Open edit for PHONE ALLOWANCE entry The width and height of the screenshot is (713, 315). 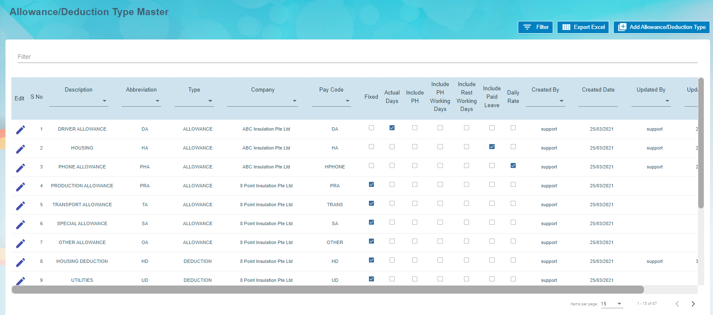pyautogui.click(x=20, y=168)
